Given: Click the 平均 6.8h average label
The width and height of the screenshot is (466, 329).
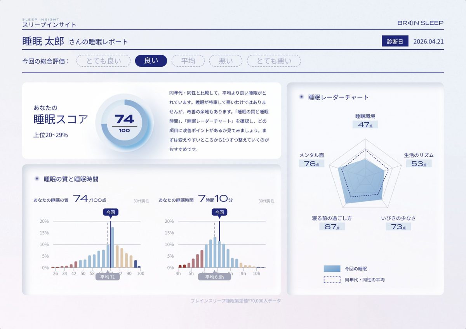Looking at the screenshot, I should [215, 277].
